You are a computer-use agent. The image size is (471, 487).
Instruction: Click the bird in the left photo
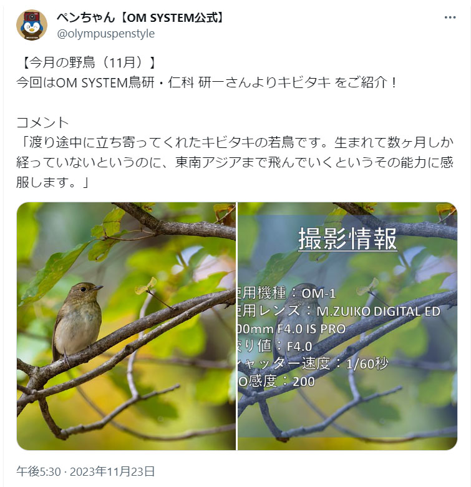pyautogui.click(x=77, y=323)
